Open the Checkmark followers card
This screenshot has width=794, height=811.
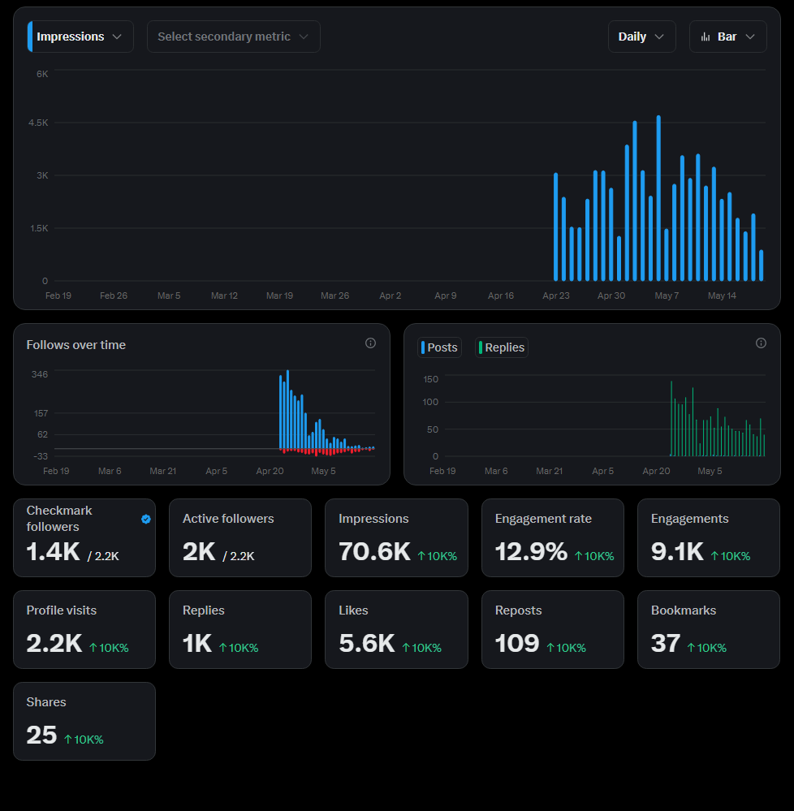click(84, 537)
